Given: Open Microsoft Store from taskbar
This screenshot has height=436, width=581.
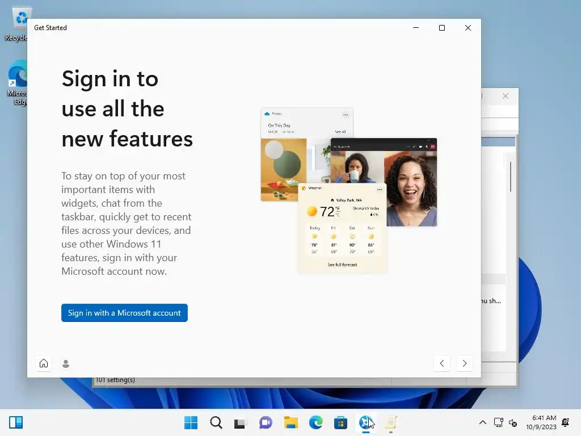Looking at the screenshot, I should pyautogui.click(x=340, y=422).
